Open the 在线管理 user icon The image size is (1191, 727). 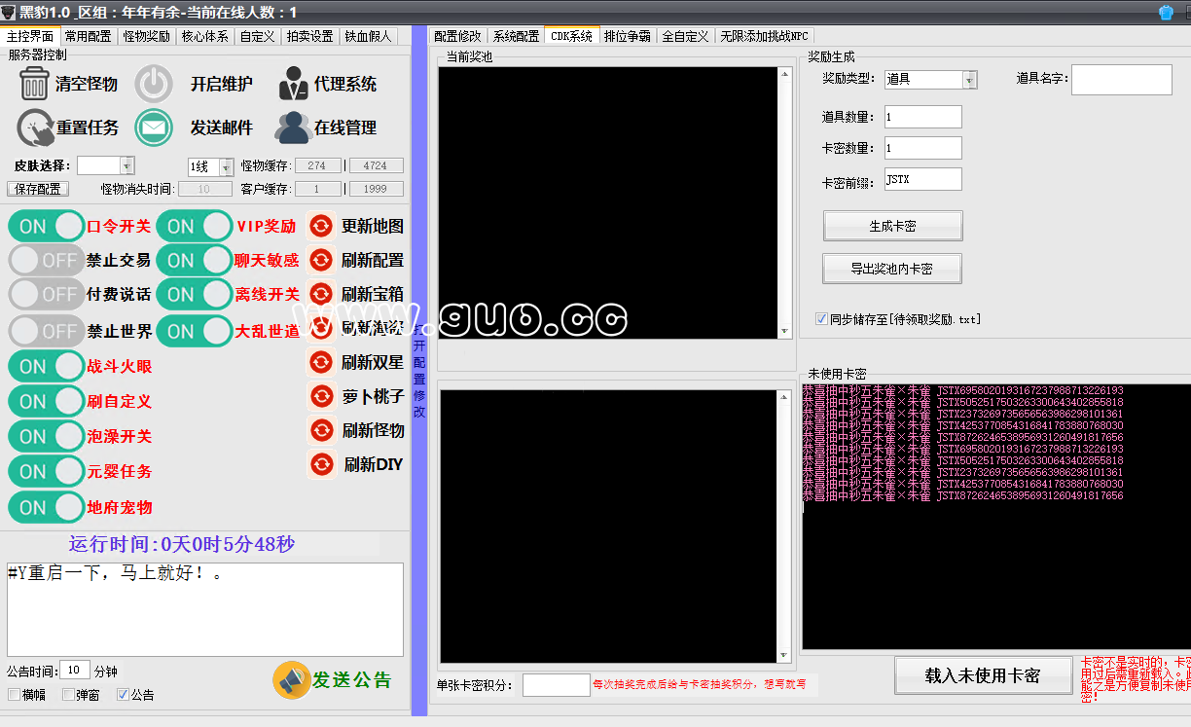point(292,127)
